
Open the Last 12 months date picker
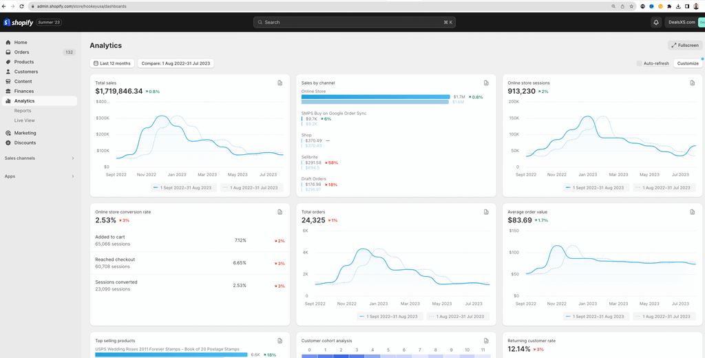pyautogui.click(x=112, y=63)
